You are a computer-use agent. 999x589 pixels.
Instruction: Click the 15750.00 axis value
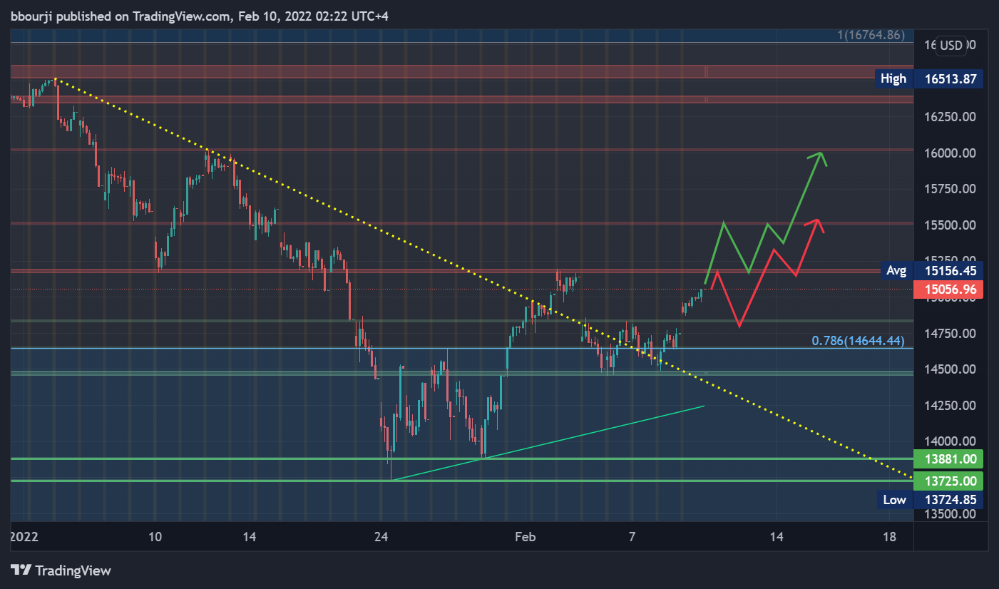coord(949,188)
